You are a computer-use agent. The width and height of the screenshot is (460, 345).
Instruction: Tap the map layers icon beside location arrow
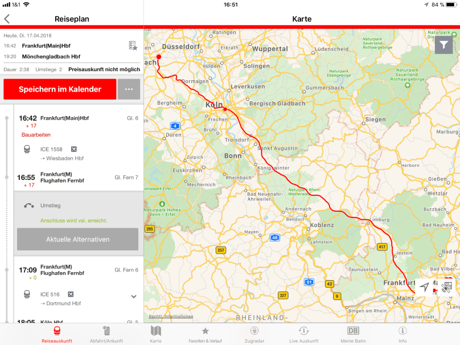click(x=446, y=287)
